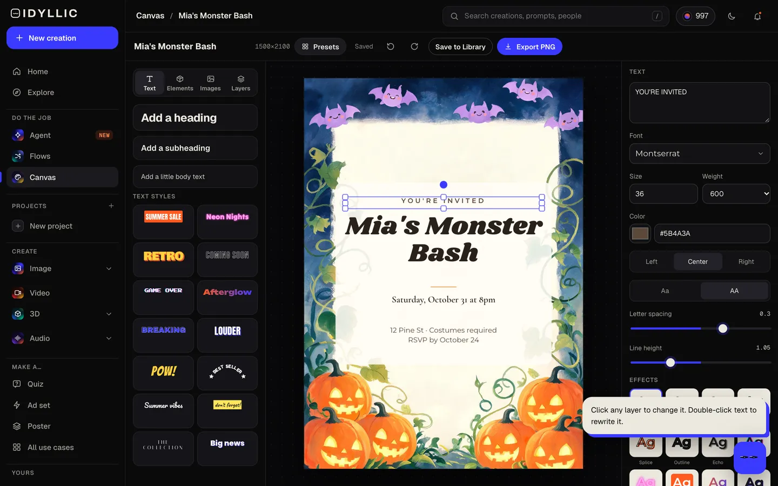The height and width of the screenshot is (486, 778).
Task: Open the Flows icon
Action: click(18, 156)
